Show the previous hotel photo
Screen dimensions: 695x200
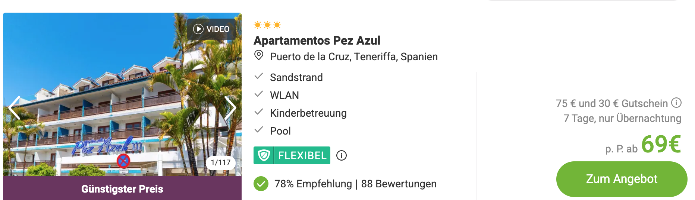click(x=14, y=108)
